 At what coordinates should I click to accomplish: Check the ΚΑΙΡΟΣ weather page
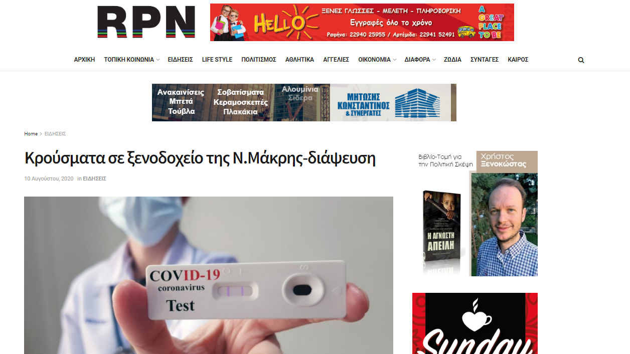point(518,60)
